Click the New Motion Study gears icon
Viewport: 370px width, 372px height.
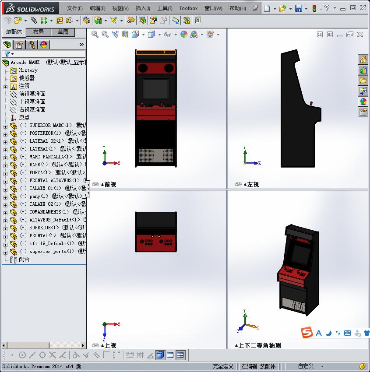(130, 21)
